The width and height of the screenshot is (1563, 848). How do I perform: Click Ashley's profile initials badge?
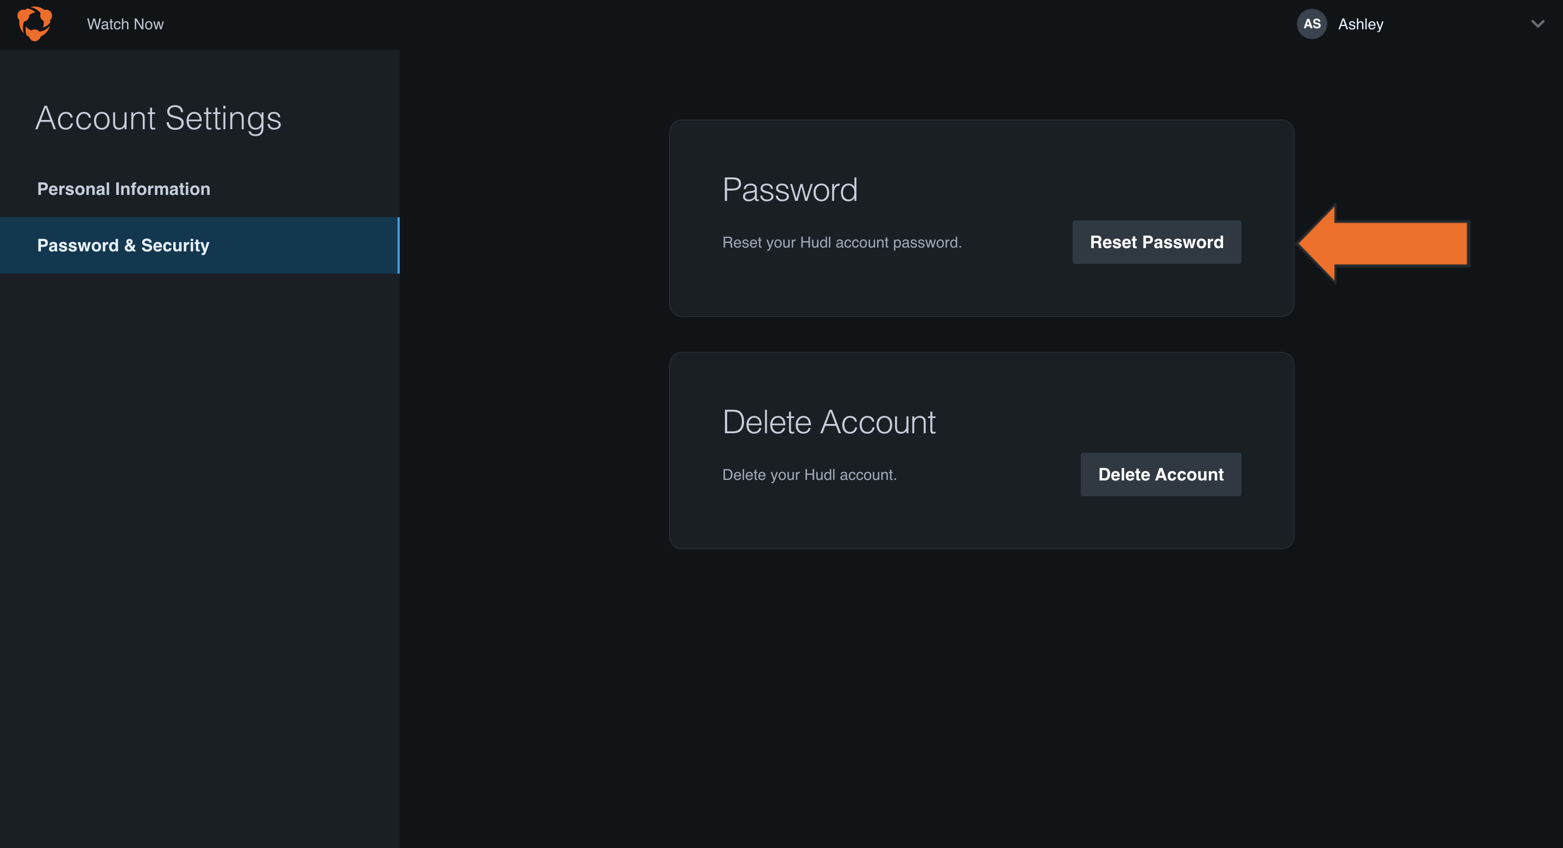click(1312, 24)
